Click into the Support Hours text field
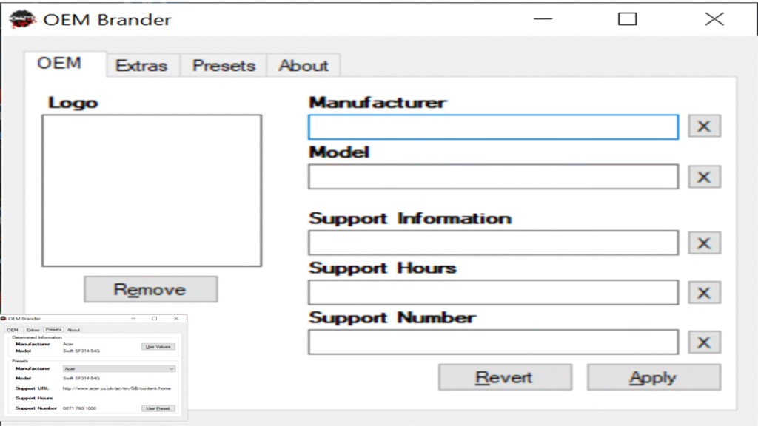The width and height of the screenshot is (758, 426). click(493, 292)
